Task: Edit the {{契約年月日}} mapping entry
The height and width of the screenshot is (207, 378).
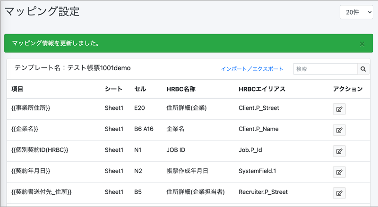Action: click(339, 172)
